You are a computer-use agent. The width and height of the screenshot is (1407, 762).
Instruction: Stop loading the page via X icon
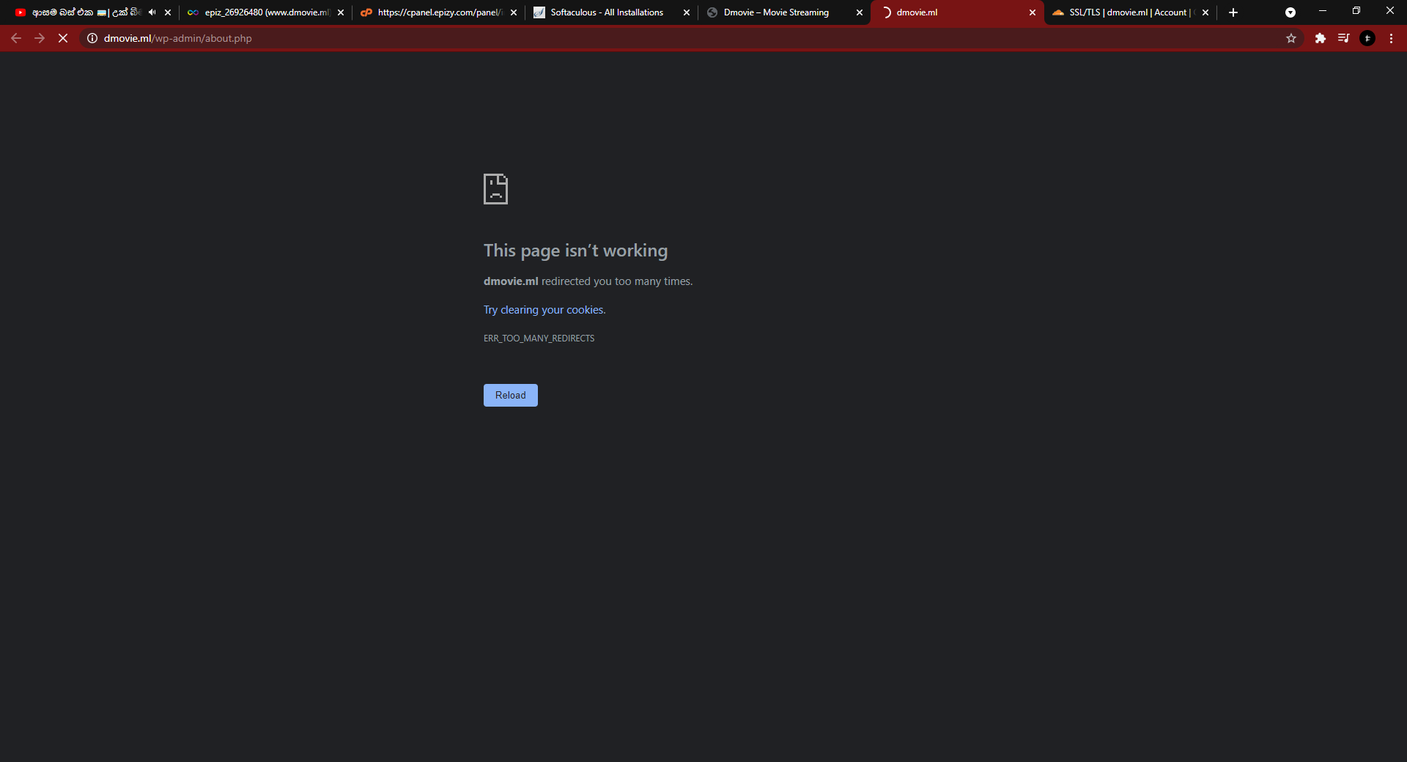(63, 38)
